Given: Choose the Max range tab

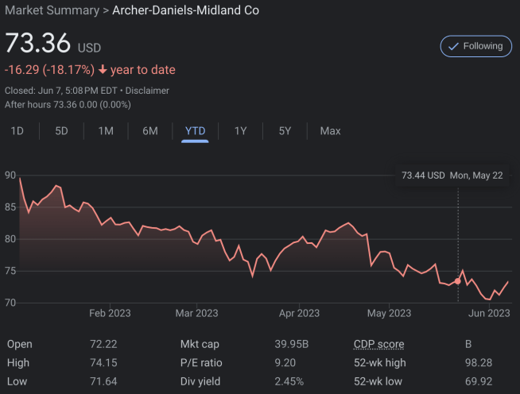Looking at the screenshot, I should point(330,131).
